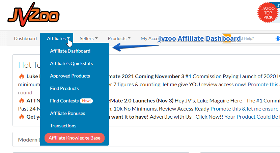Expand the Products dropdown
280x153 pixels.
tap(119, 38)
